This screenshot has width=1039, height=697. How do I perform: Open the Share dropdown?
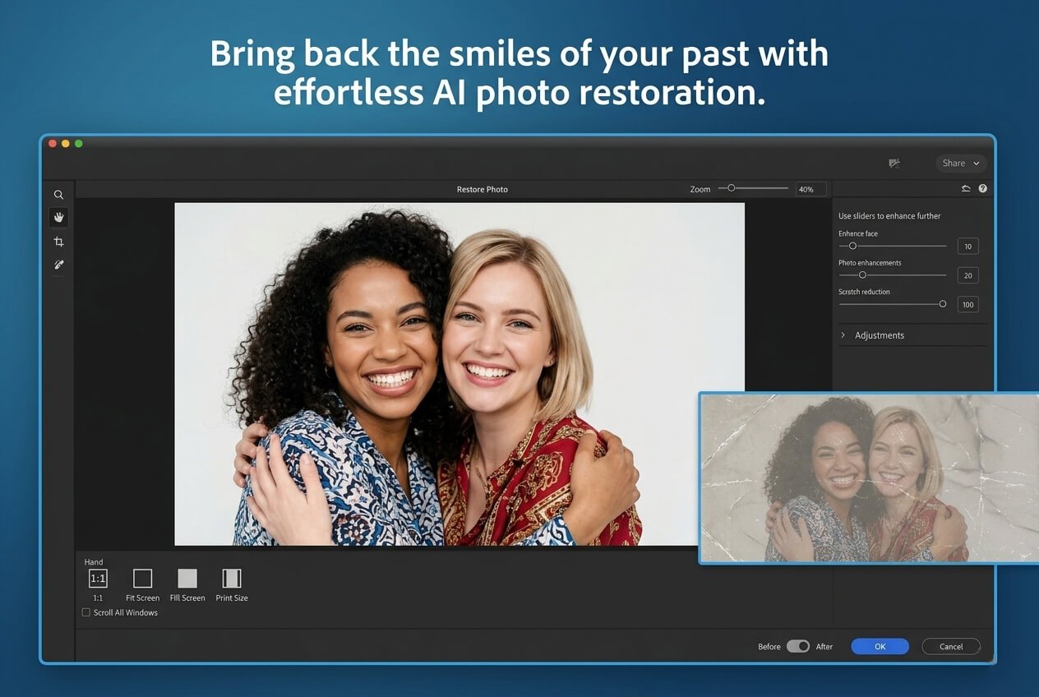pyautogui.click(x=960, y=163)
